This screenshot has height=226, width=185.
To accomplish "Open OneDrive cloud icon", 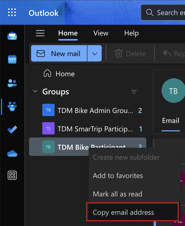I will click(12, 153).
